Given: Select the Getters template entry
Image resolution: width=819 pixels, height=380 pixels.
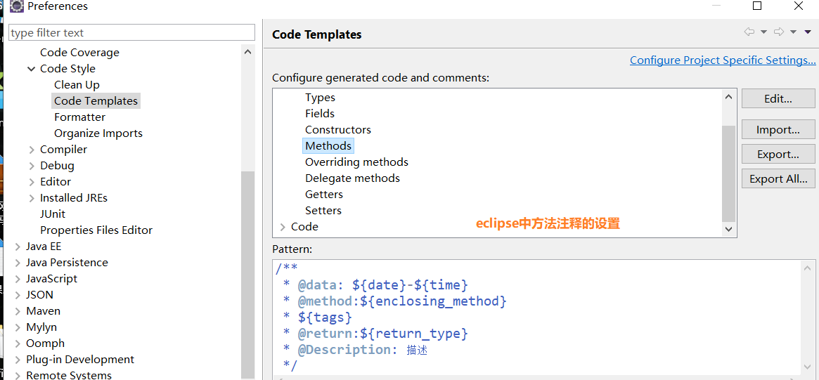Looking at the screenshot, I should [x=324, y=195].
